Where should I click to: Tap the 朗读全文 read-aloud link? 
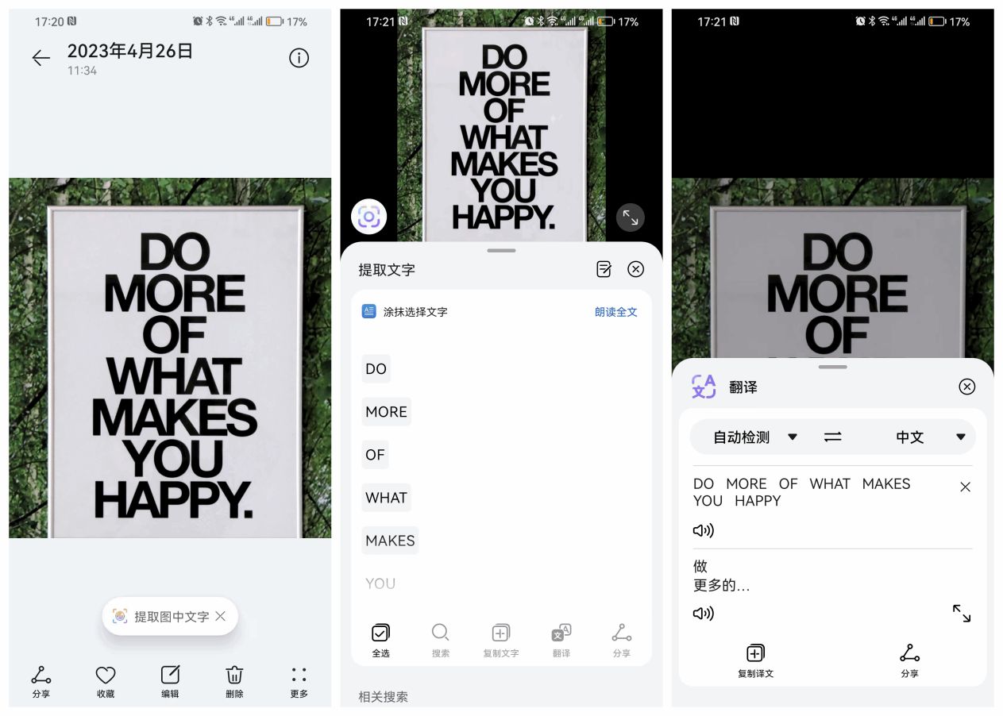[x=615, y=311]
